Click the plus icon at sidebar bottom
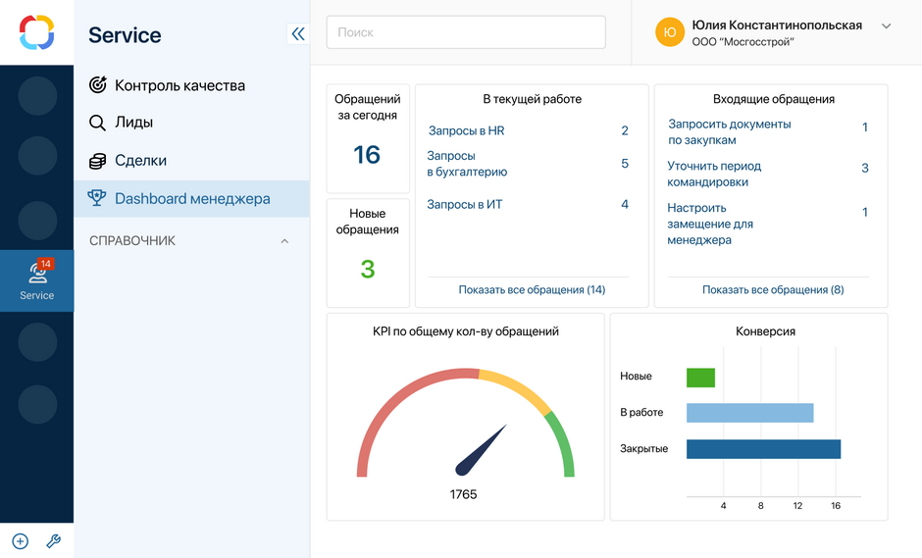The image size is (922, 558). pos(20,541)
